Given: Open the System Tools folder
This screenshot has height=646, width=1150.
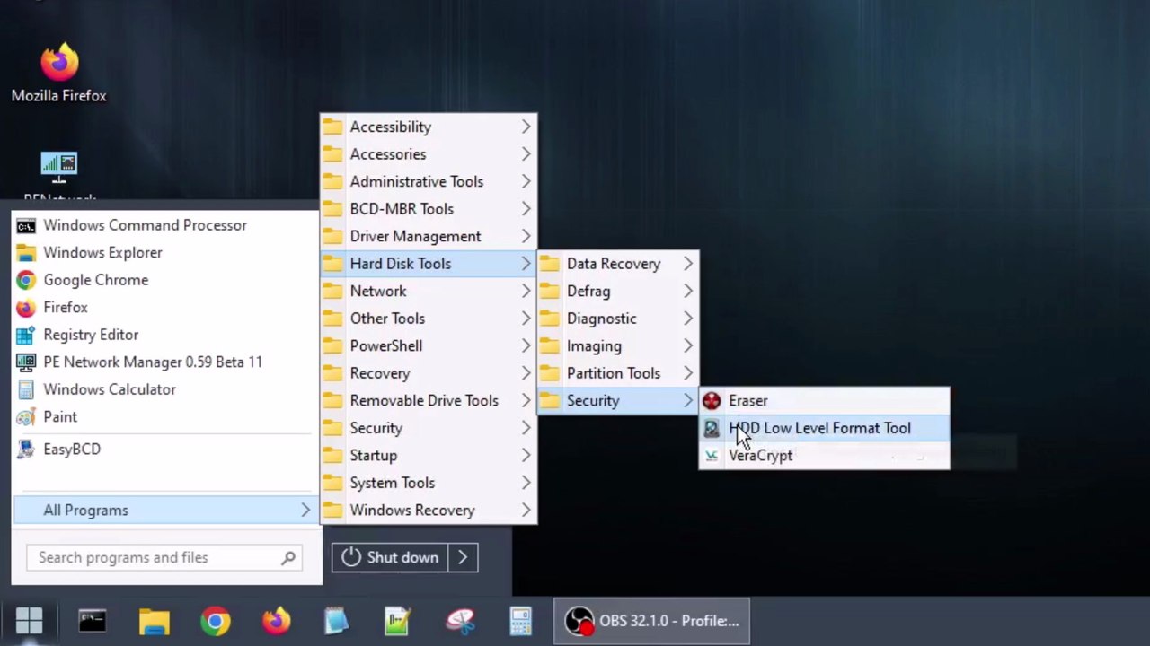Looking at the screenshot, I should point(429,483).
